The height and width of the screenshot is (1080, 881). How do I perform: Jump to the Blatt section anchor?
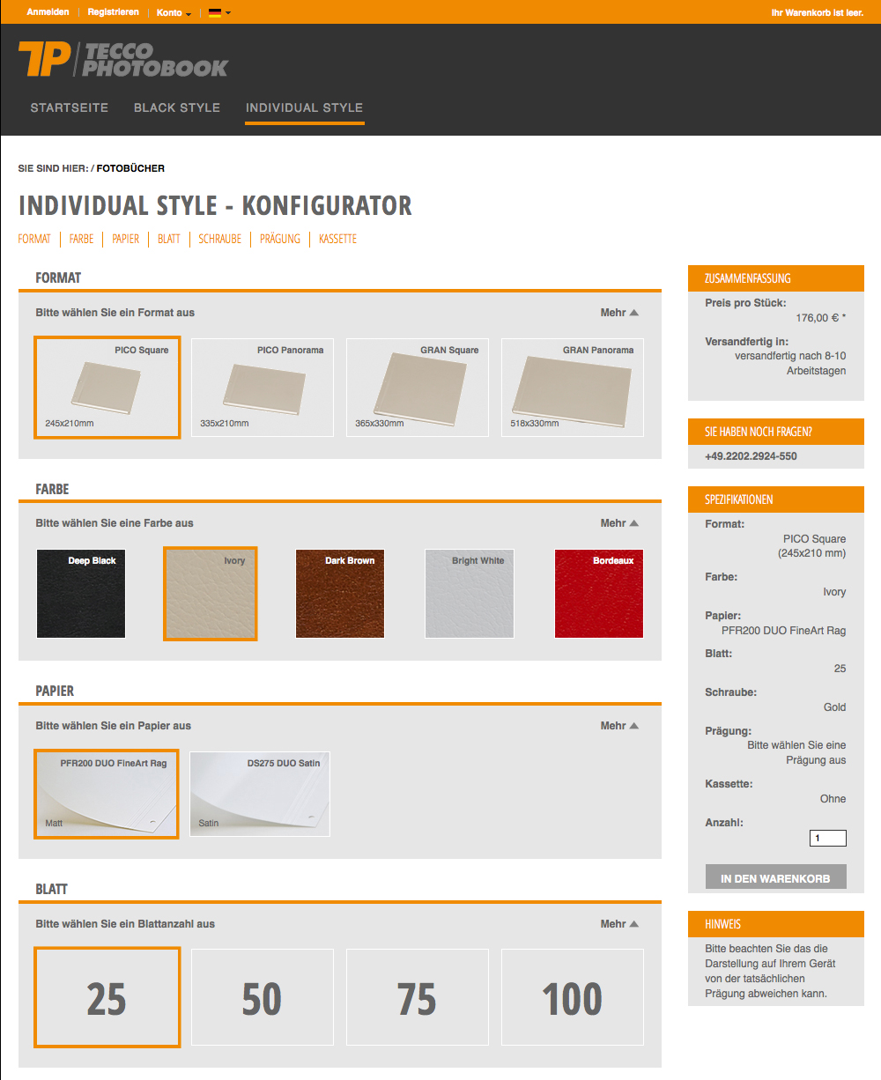click(x=169, y=239)
